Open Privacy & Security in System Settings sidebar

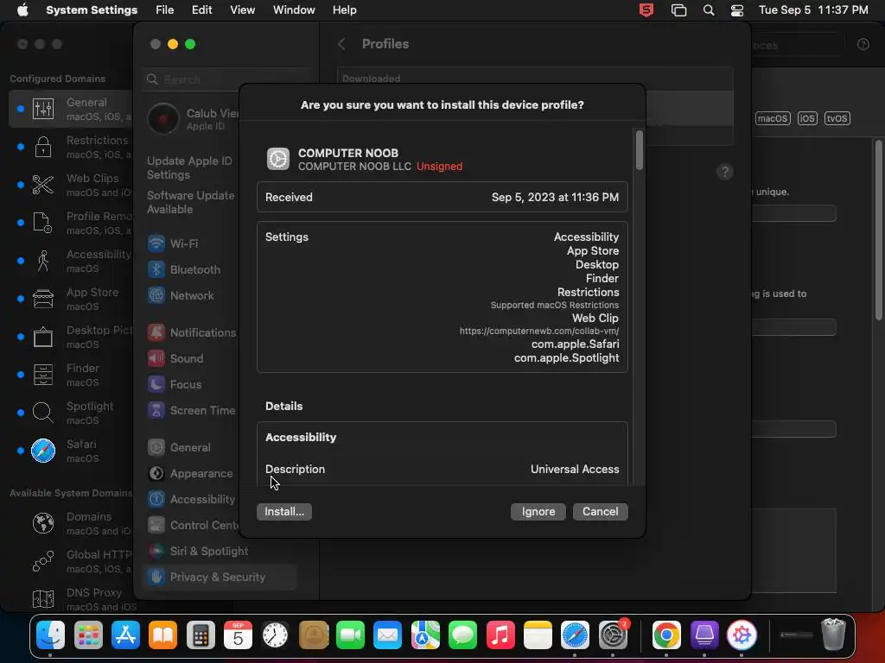pos(220,578)
